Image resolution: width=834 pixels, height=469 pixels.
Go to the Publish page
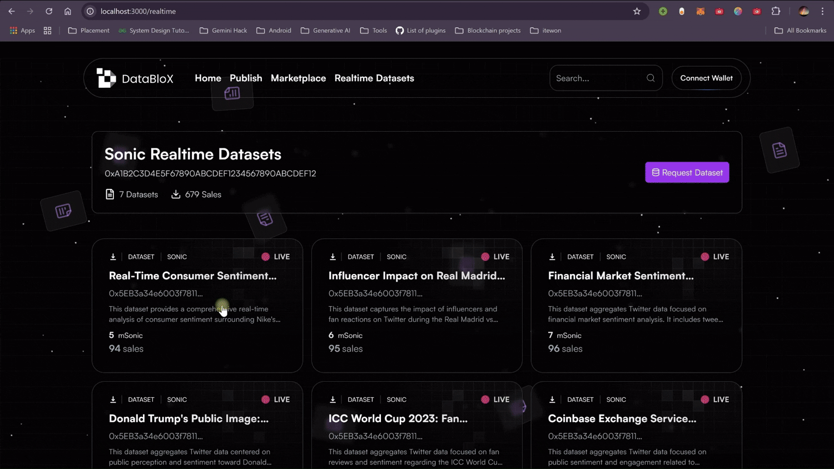tap(246, 78)
